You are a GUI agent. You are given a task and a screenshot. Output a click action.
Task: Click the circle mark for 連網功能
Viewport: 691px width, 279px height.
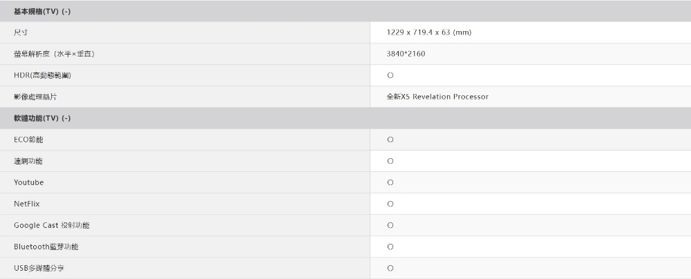pos(390,161)
